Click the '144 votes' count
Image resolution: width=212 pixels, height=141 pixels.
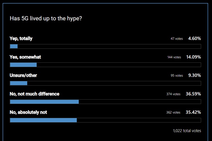174,57
